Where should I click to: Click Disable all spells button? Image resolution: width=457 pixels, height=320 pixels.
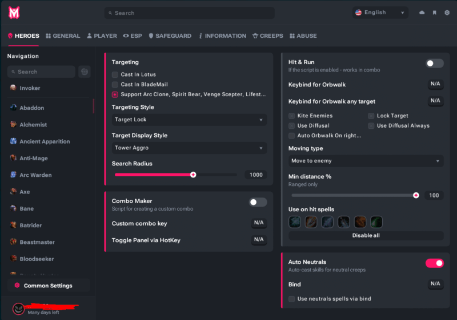tap(366, 235)
